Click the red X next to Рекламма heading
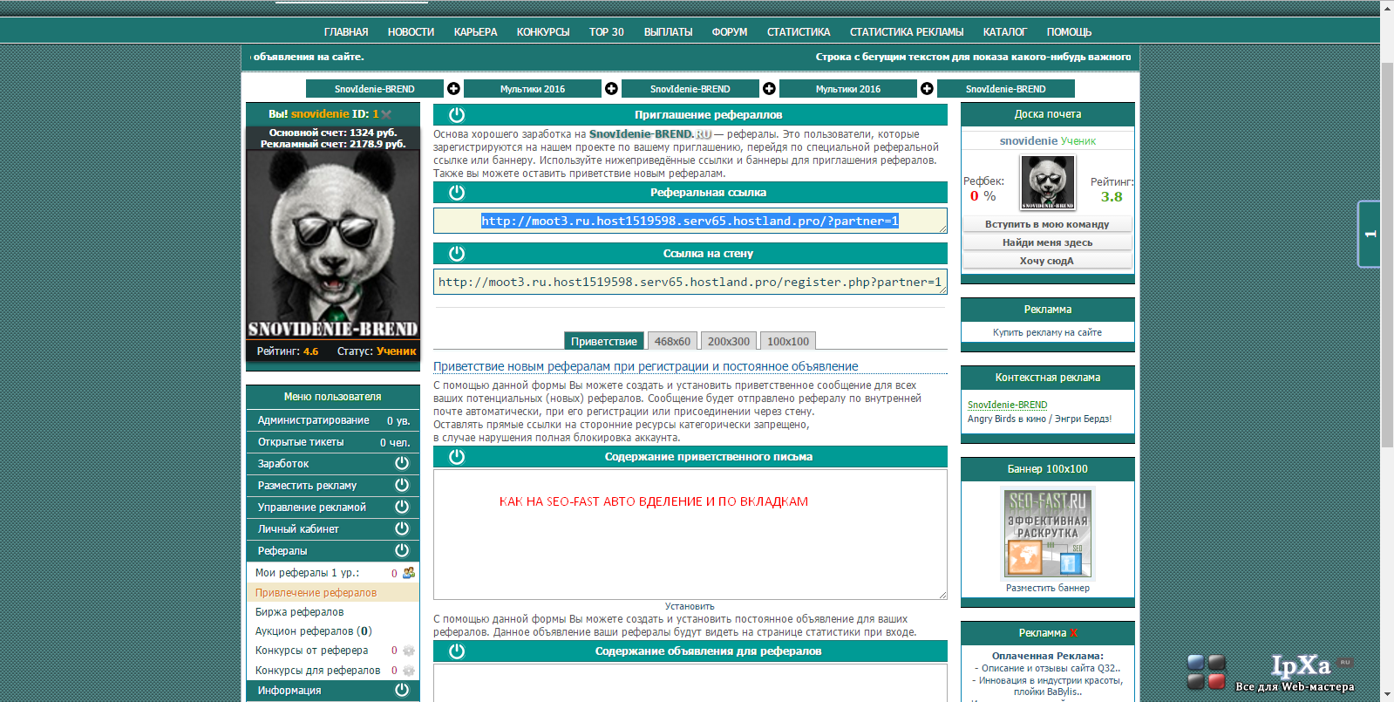Image resolution: width=1394 pixels, height=702 pixels. click(x=1073, y=633)
